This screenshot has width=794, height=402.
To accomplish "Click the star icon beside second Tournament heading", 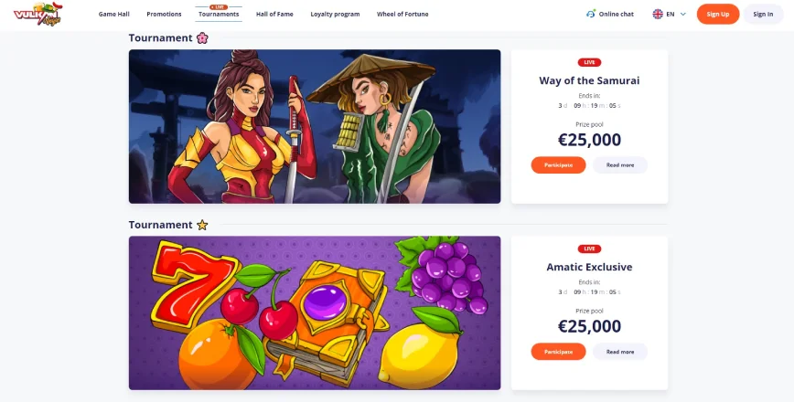I will (202, 225).
